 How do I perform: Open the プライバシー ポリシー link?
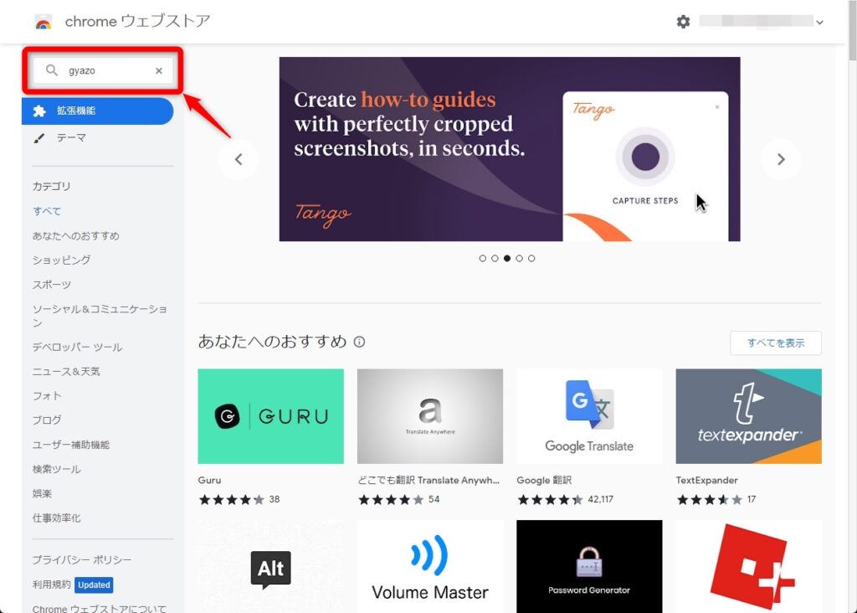tap(82, 560)
